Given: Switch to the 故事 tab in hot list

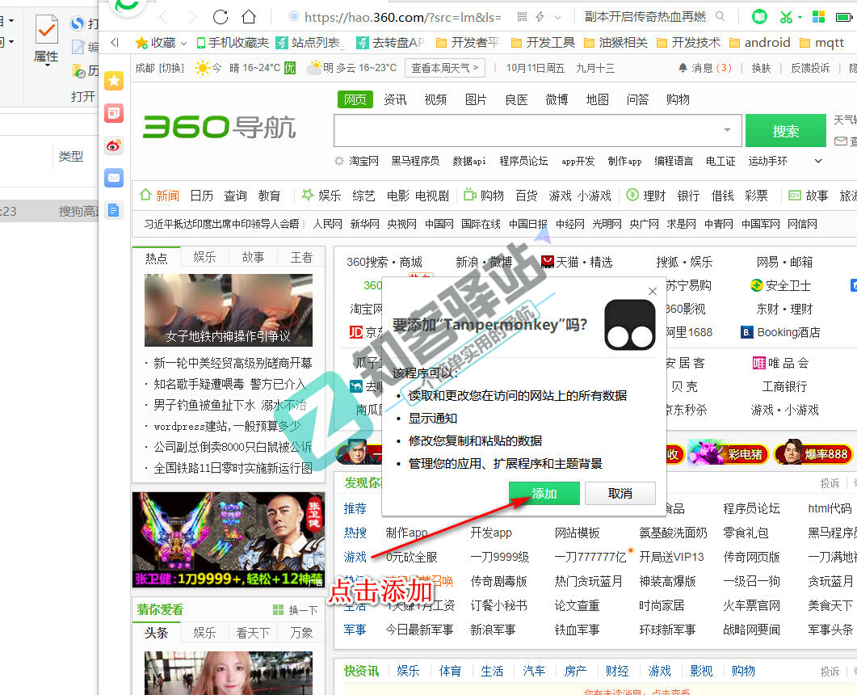Looking at the screenshot, I should click(253, 256).
